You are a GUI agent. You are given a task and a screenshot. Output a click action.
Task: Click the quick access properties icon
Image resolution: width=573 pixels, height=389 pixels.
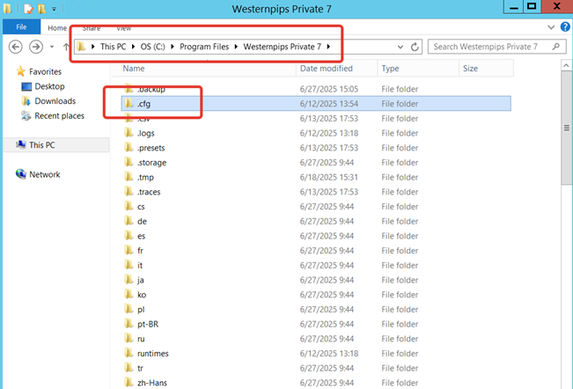(28, 9)
